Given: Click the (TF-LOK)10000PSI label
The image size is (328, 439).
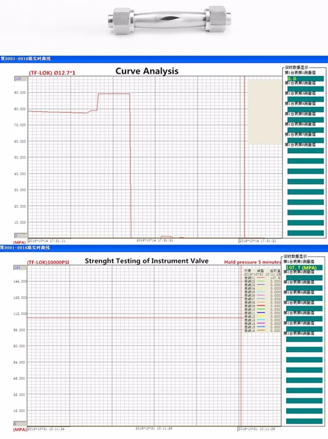Looking at the screenshot, I should (52, 262).
